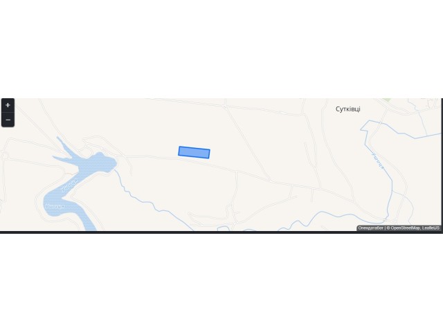
Task: Click the river name label southeast of Сутківці
Action: tap(378, 161)
